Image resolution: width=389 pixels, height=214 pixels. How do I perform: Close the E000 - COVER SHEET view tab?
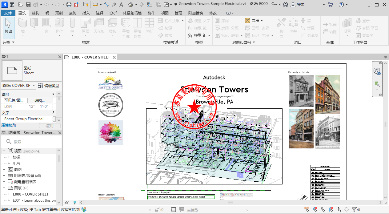(x=114, y=57)
